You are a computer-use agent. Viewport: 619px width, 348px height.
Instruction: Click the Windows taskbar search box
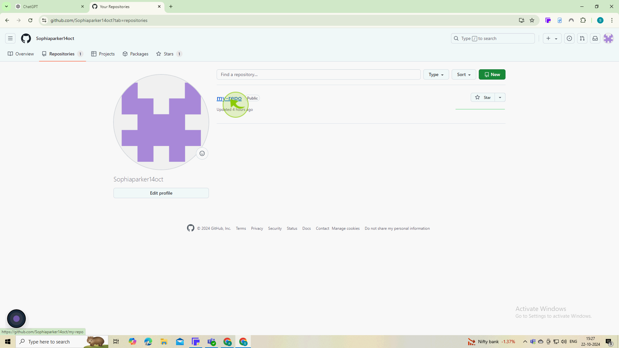(x=62, y=342)
